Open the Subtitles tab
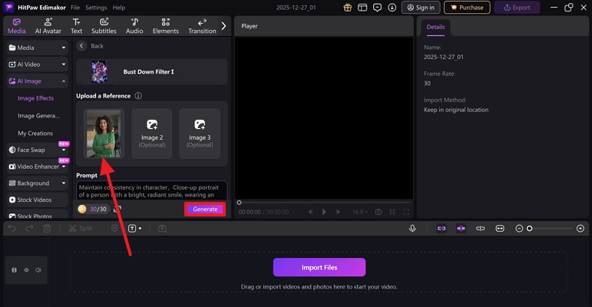The width and height of the screenshot is (592, 307). pos(104,26)
